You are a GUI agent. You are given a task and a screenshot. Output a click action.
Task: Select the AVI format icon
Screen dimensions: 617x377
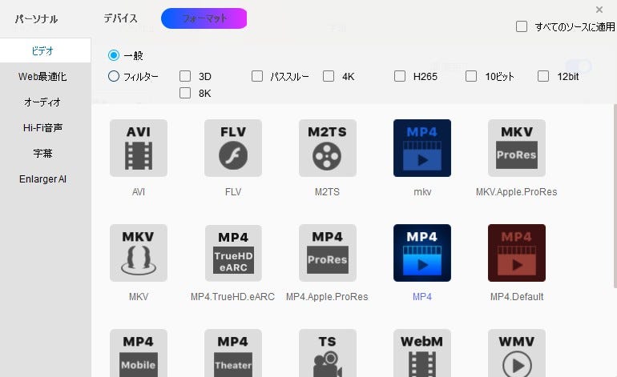click(x=139, y=148)
